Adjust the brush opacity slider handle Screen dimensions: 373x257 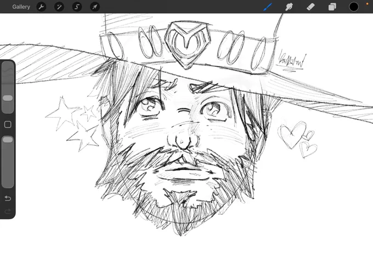8,139
